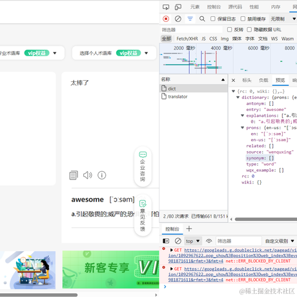The width and height of the screenshot is (297, 297).
Task: Open 标头 request detail tab
Action: (247, 80)
